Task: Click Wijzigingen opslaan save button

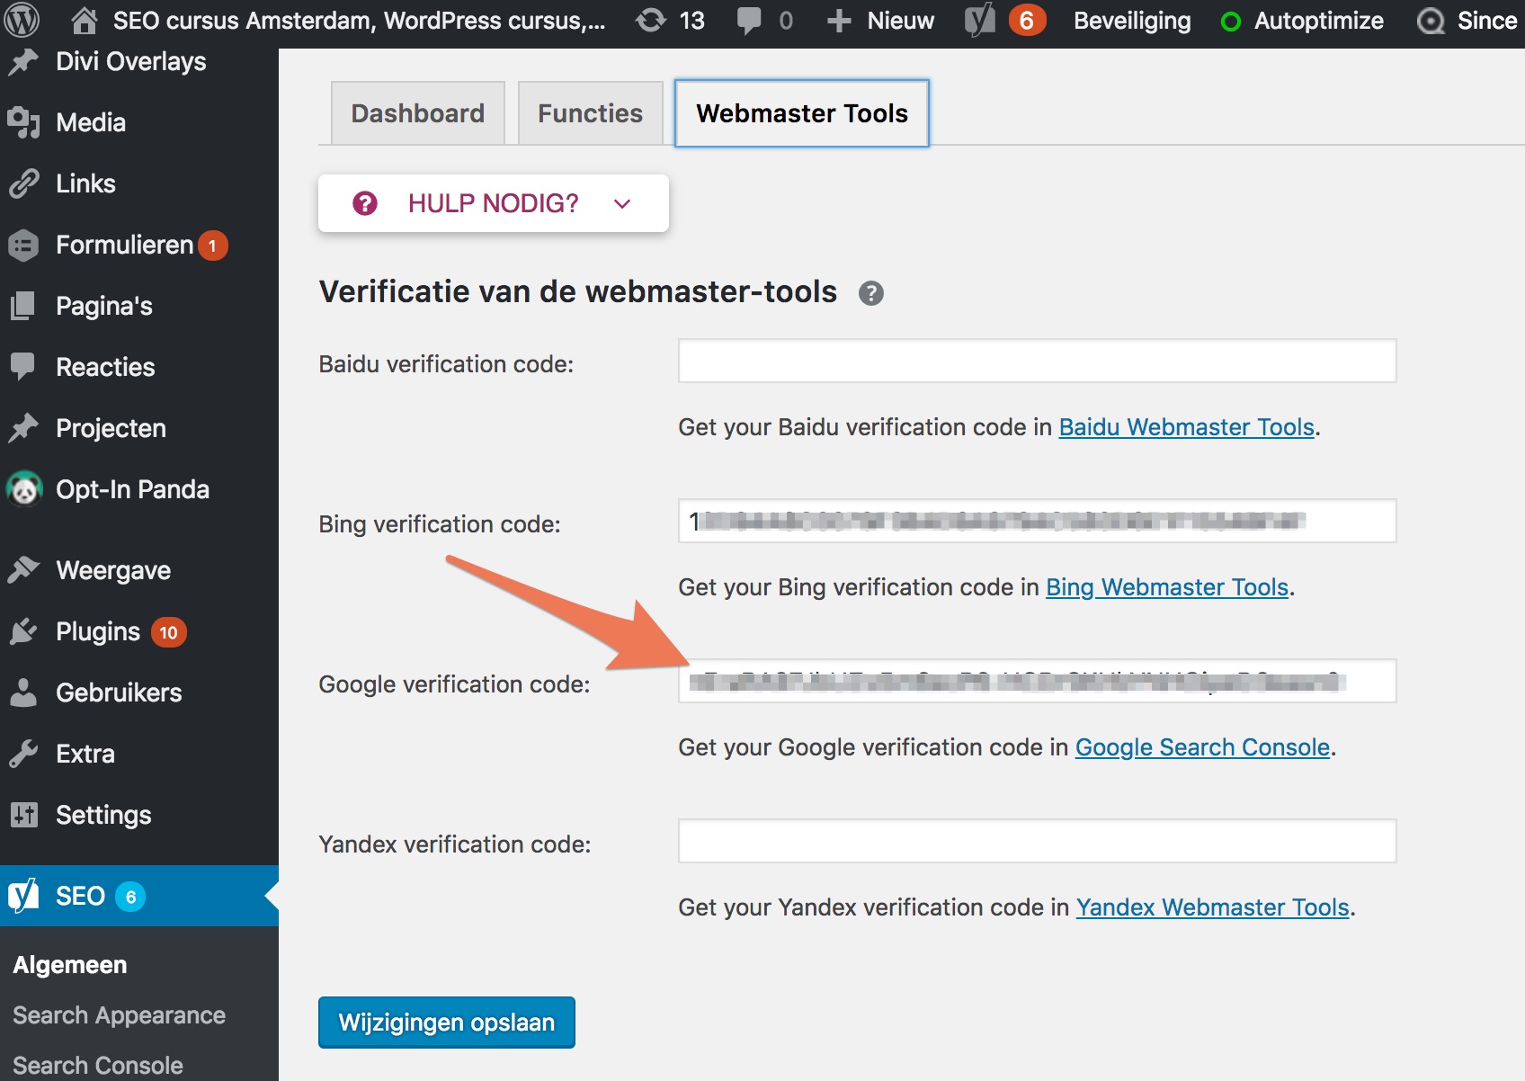Action: pos(446,1023)
